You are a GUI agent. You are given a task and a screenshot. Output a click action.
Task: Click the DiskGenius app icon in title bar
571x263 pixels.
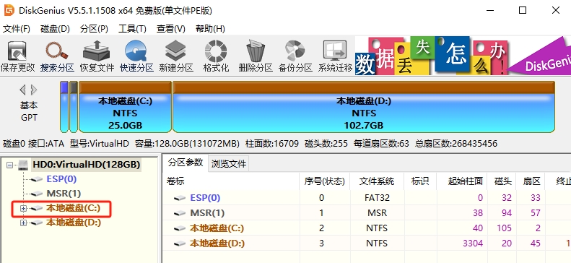[x=9, y=10]
